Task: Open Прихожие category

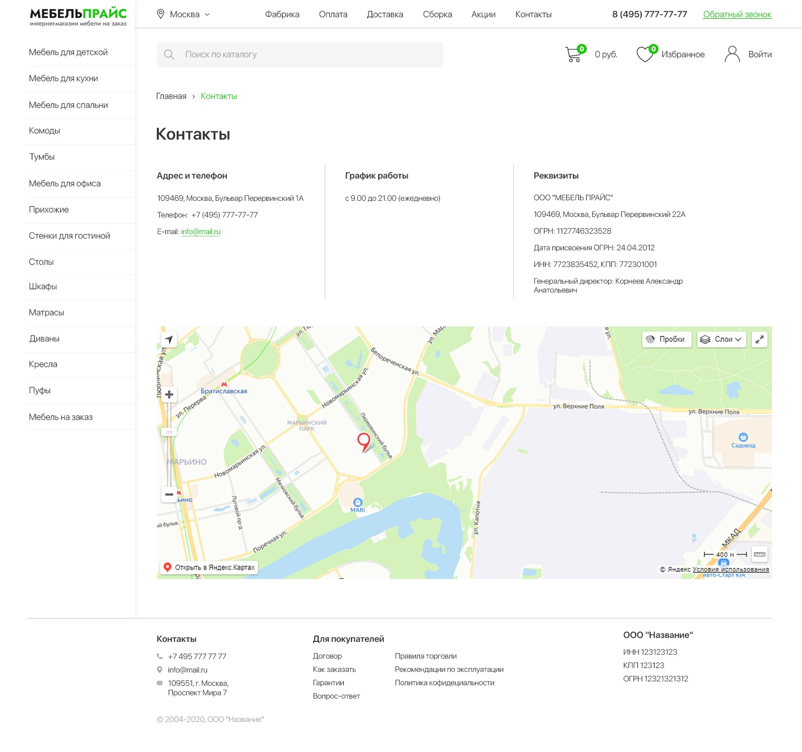Action: click(x=49, y=210)
